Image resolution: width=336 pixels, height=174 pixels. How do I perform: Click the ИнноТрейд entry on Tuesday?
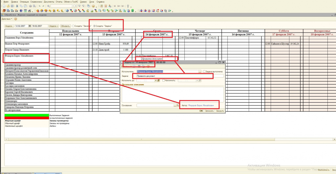[x=104, y=44]
